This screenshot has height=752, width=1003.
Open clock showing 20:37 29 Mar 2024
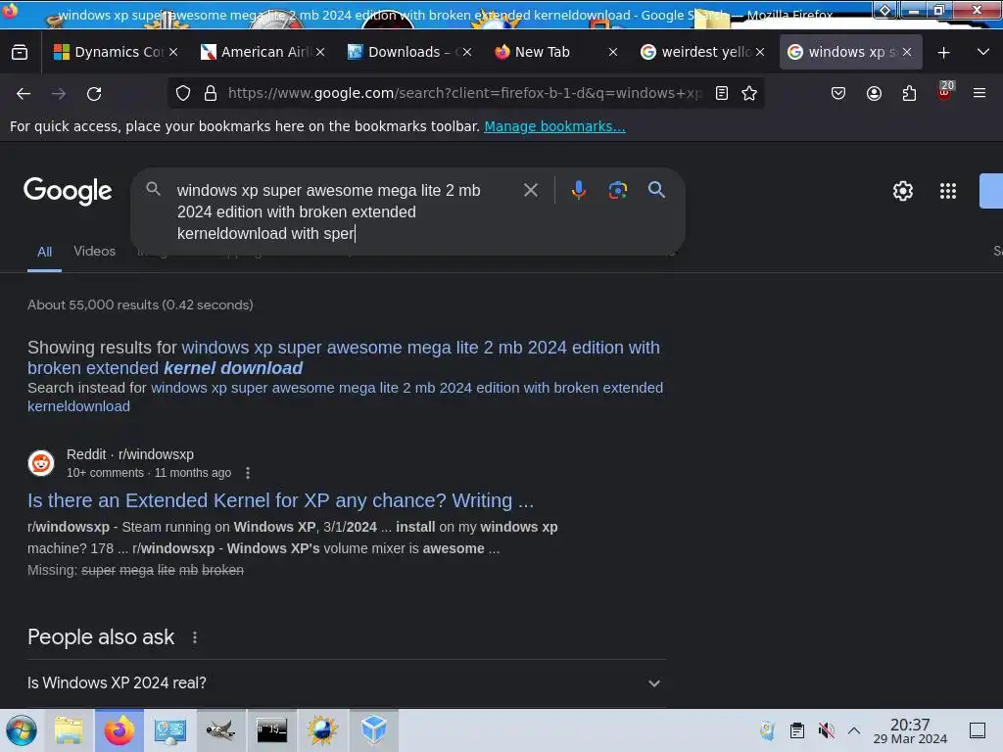[910, 730]
